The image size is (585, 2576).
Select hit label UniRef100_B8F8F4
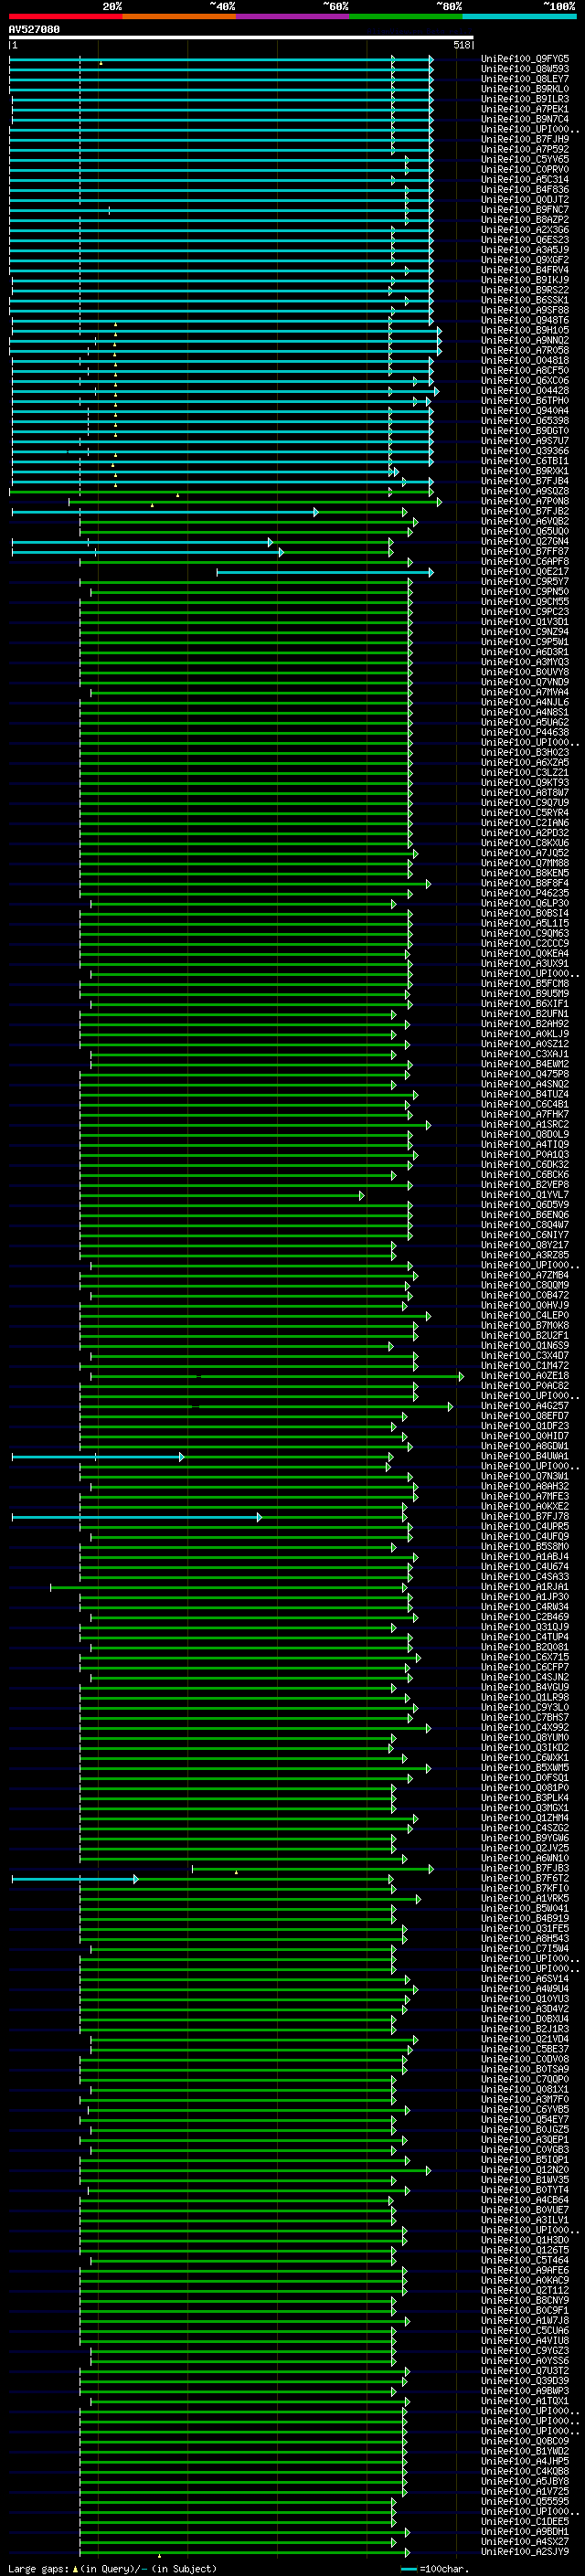coord(525,884)
